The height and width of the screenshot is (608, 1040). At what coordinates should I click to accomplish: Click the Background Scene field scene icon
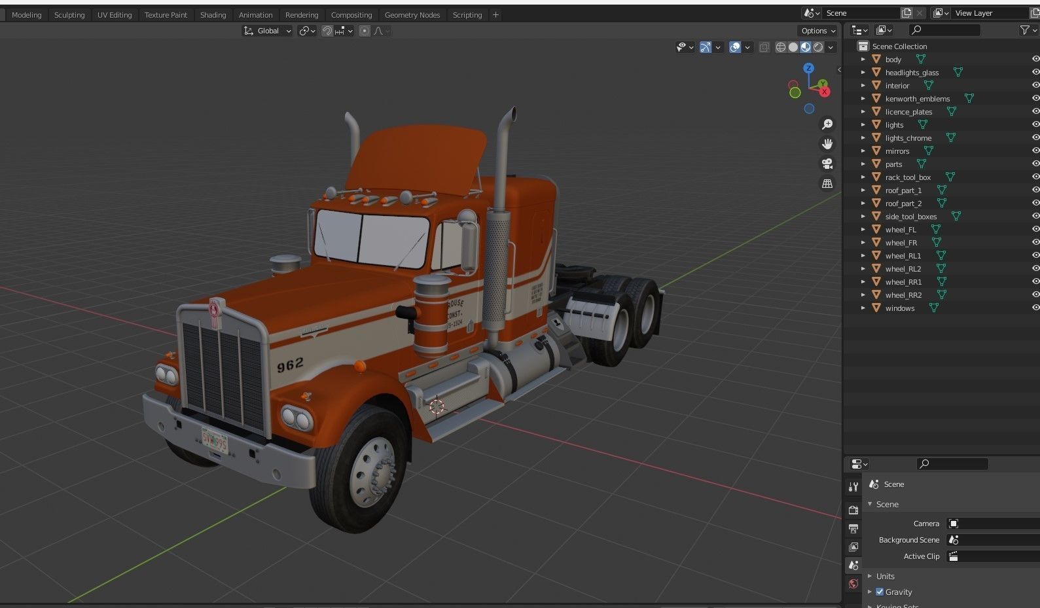coord(954,540)
